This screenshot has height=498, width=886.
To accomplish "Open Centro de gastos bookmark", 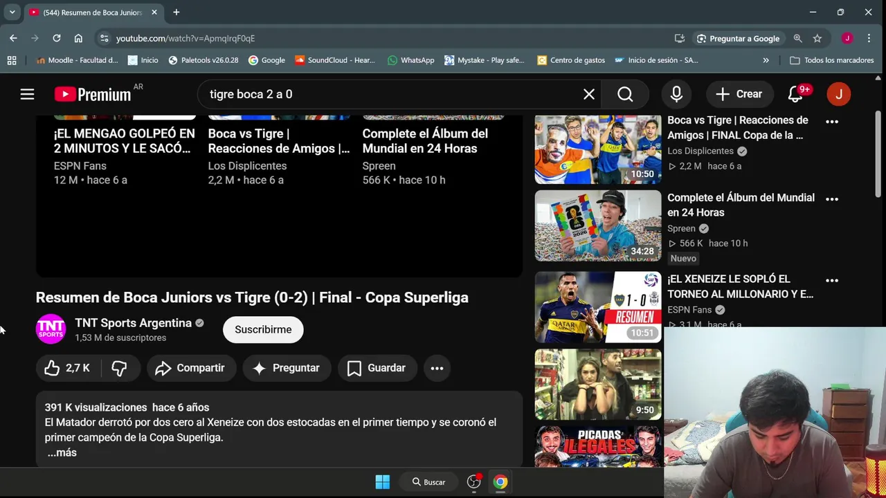I will (571, 60).
